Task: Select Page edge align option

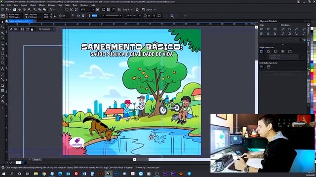Action: click(x=269, y=51)
